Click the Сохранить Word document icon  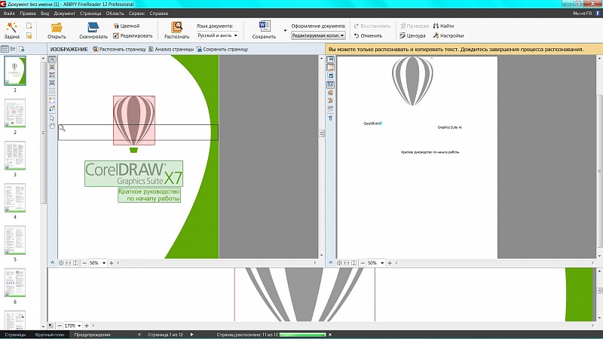pyautogui.click(x=264, y=26)
